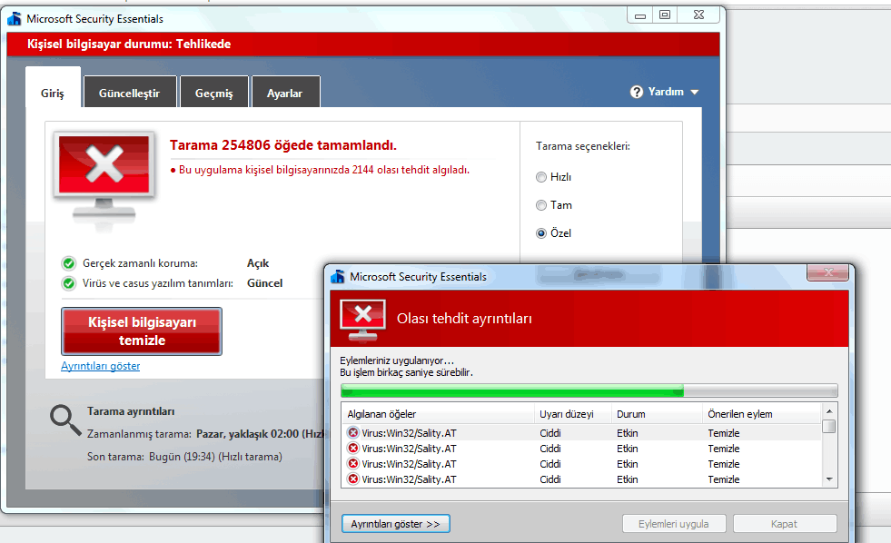Image resolution: width=891 pixels, height=543 pixels.
Task: Click the green progress bar in the dialog
Action: coord(589,390)
